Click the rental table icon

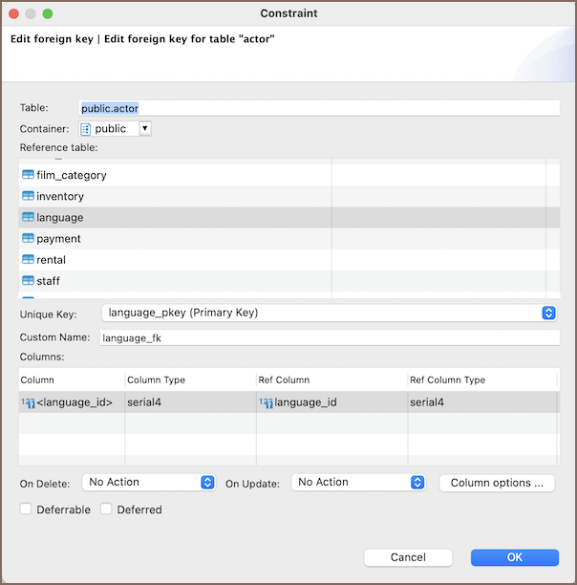28,259
